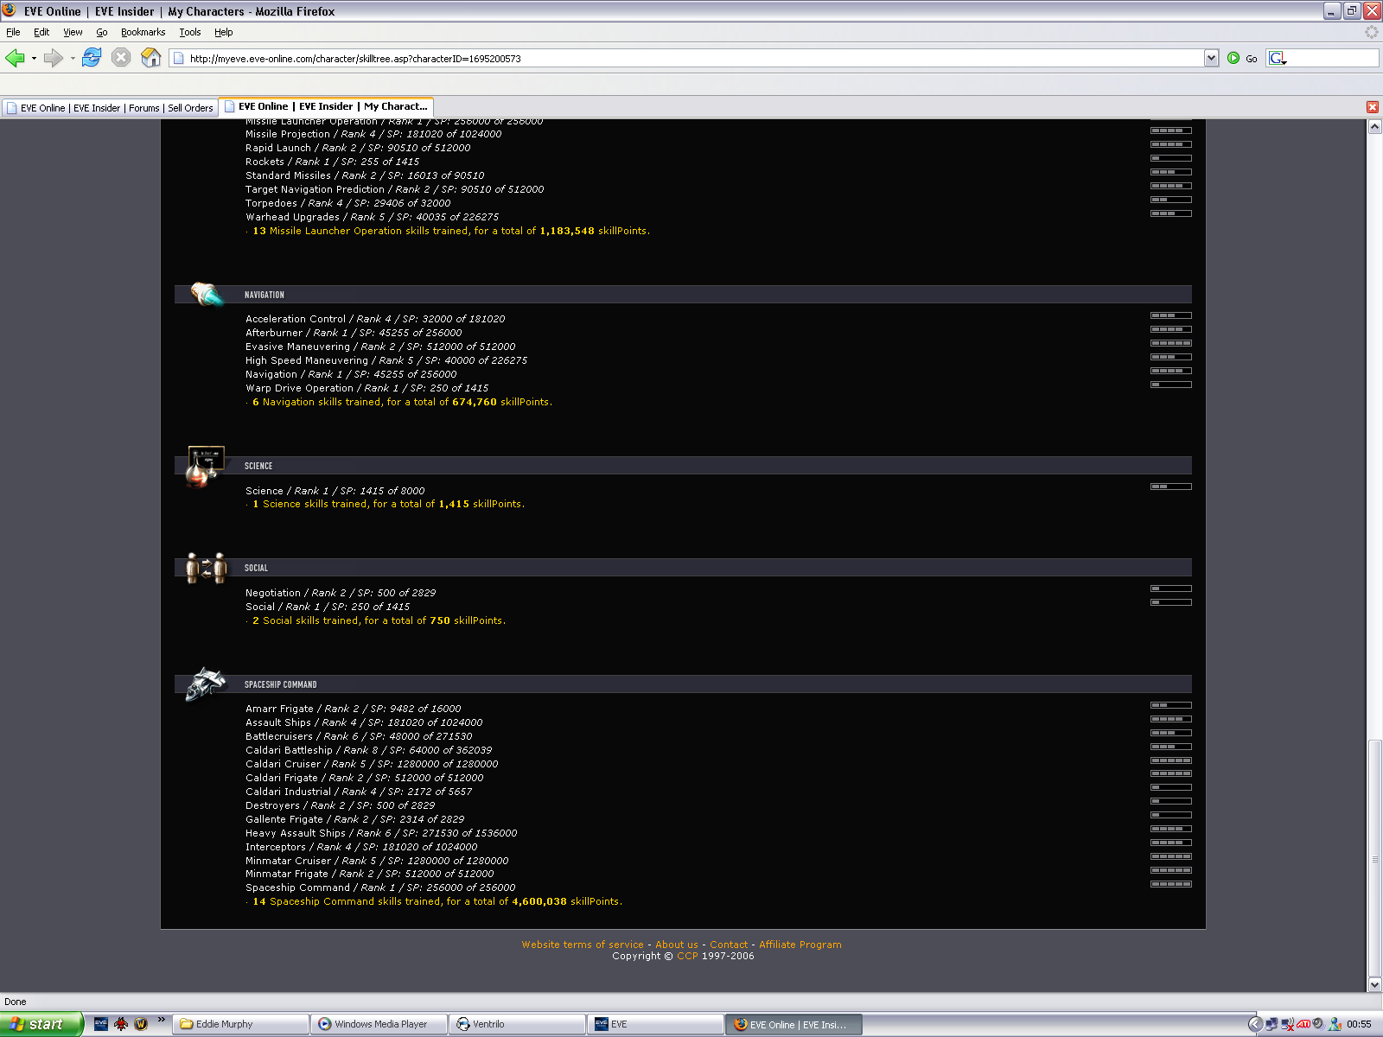Click the vertical scrollbar thumb
The image size is (1383, 1037).
tap(1374, 859)
